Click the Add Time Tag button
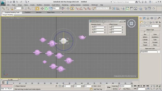This screenshot has height=91, width=162. click(x=98, y=89)
